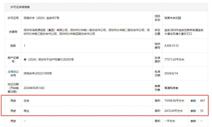This screenshot has width=212, height=127.
Task: Click the 许可证号 label cell
Action: tap(13, 18)
